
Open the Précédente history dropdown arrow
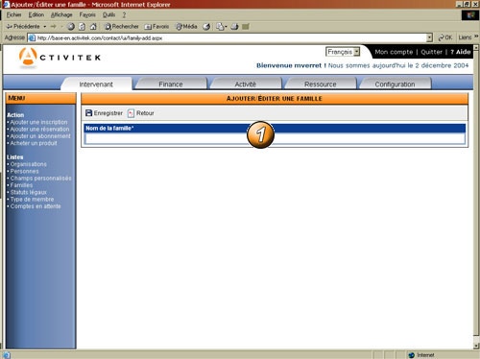(x=45, y=27)
